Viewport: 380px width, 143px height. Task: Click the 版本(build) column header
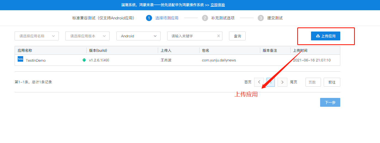(98, 51)
